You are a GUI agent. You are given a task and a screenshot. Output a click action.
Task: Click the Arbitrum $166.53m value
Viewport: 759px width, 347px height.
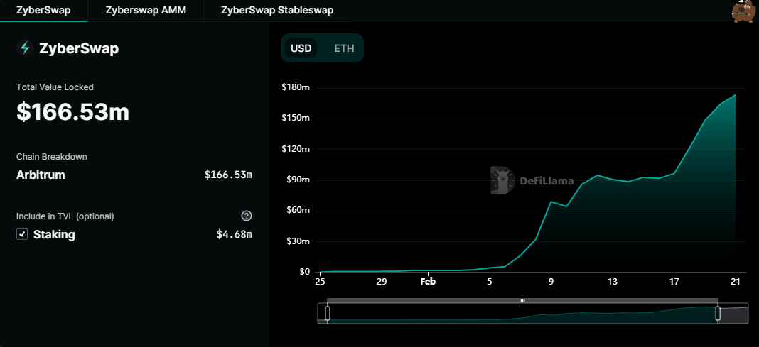coord(228,175)
